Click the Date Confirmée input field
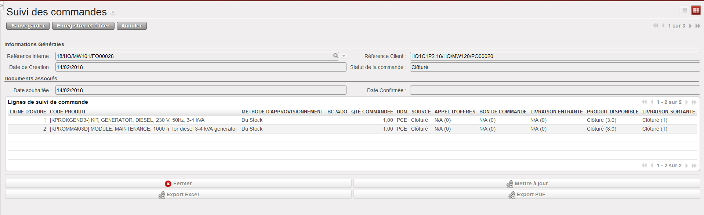704x215 pixels. pos(555,90)
